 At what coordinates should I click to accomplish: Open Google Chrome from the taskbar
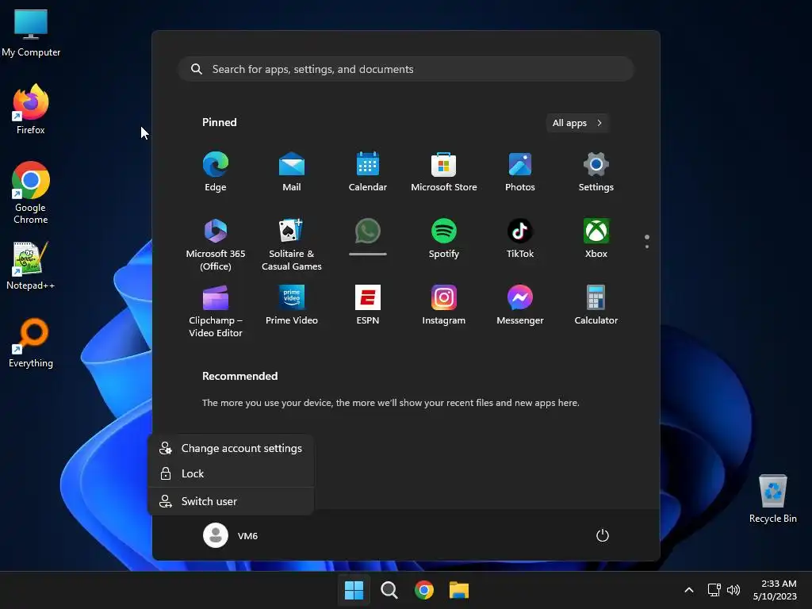pos(424,590)
